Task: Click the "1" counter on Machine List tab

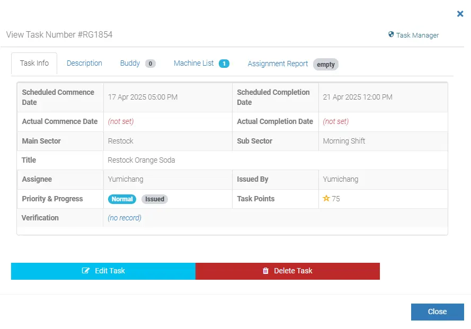Action: click(224, 63)
